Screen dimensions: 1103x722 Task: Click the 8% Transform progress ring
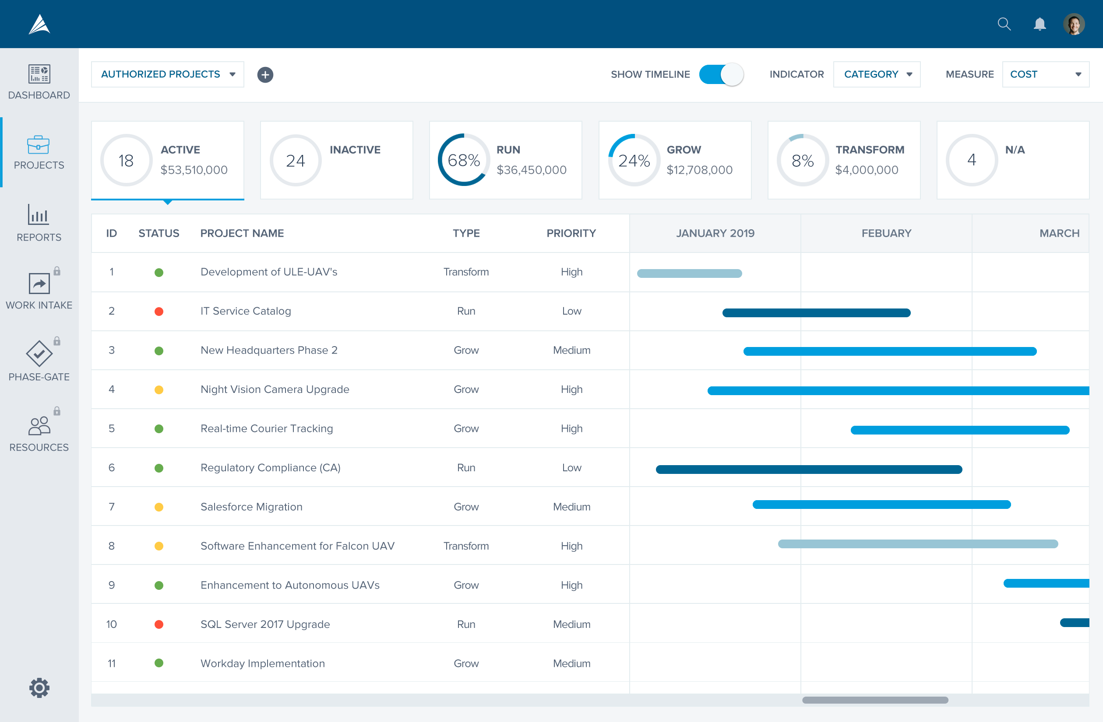coord(803,160)
